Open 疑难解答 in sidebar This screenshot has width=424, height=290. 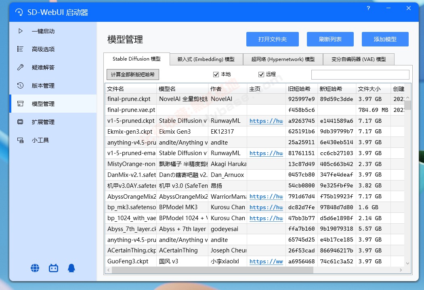tap(53, 67)
